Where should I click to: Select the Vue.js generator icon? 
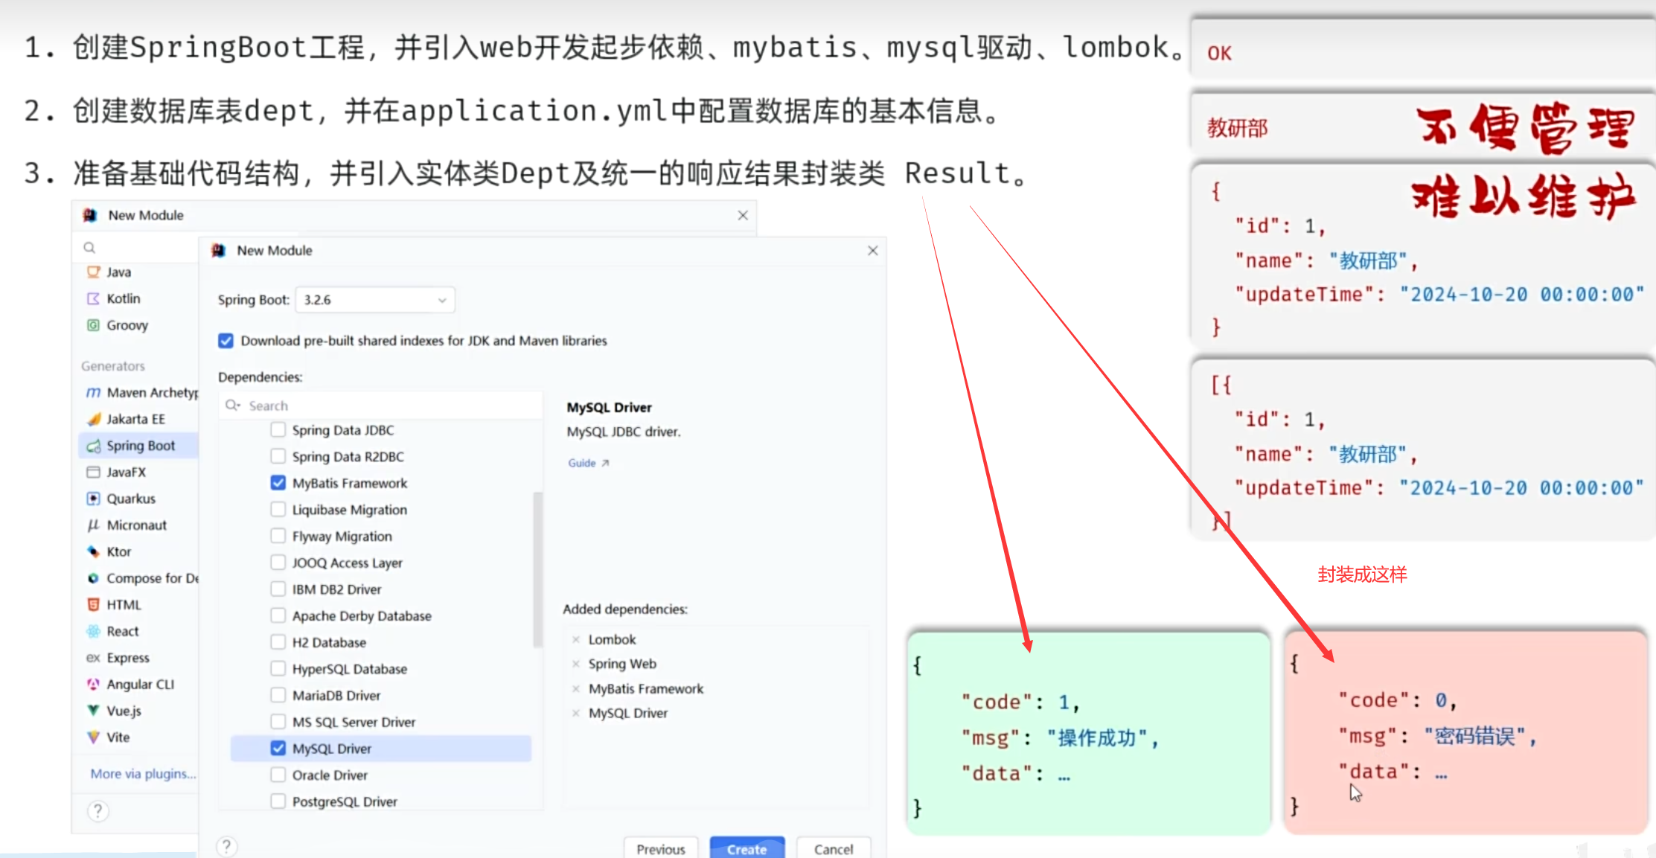[93, 711]
